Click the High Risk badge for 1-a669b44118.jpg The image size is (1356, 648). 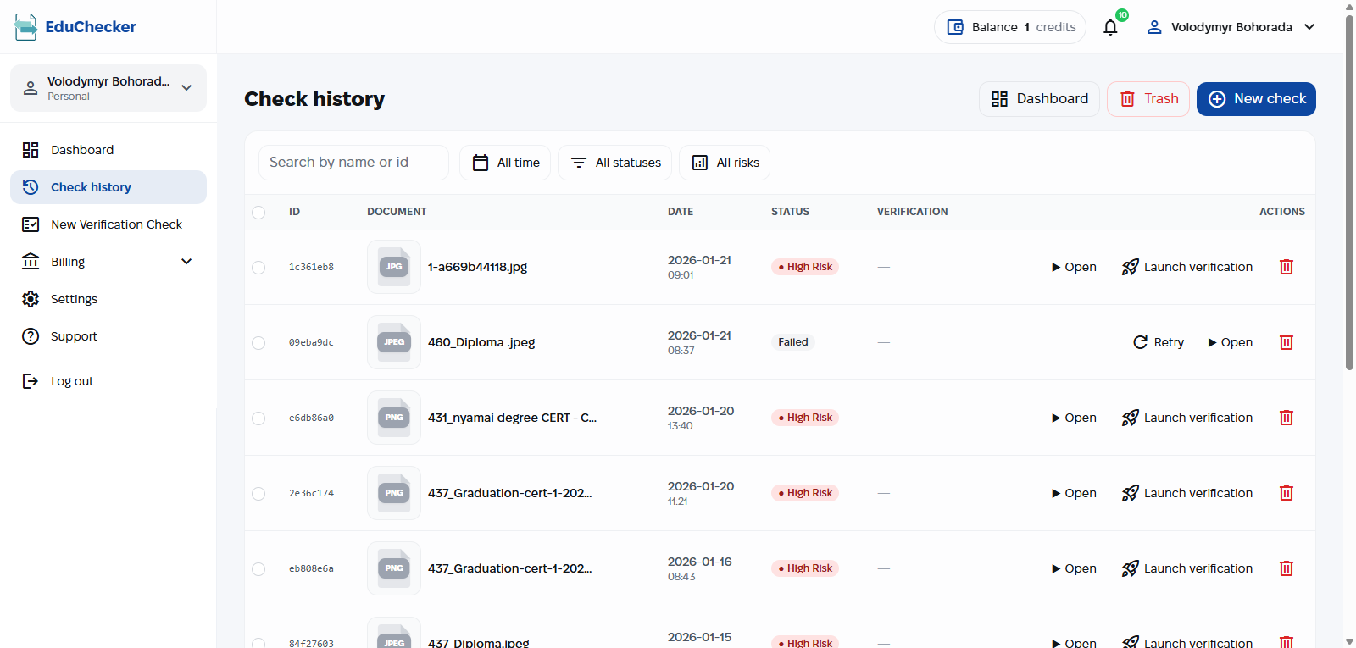click(805, 267)
